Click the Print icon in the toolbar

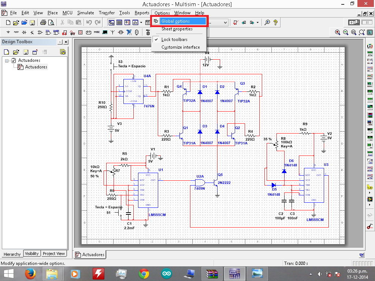click(43, 23)
